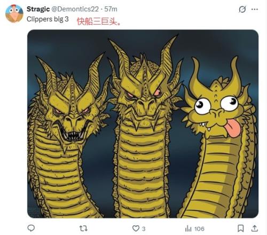The height and width of the screenshot is (235, 267).
Task: Click the Stragic display name
Action: tap(38, 9)
